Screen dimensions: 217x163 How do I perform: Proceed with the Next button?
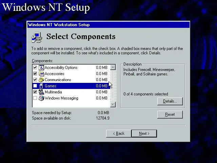(x=144, y=133)
